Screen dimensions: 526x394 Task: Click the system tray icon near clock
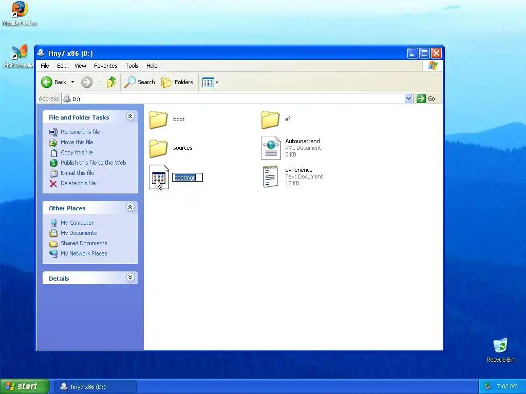pyautogui.click(x=488, y=386)
